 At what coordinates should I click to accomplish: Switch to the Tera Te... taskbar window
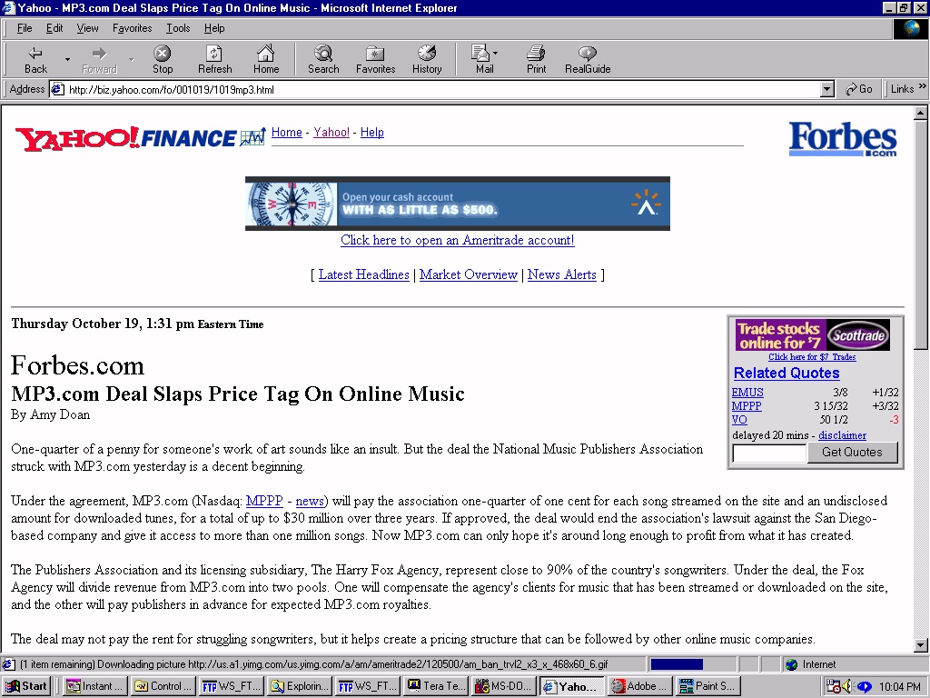pyautogui.click(x=435, y=686)
